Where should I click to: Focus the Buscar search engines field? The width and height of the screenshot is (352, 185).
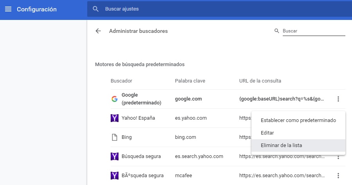click(x=314, y=31)
